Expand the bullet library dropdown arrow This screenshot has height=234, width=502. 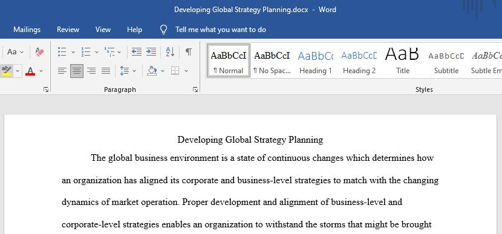point(73,52)
